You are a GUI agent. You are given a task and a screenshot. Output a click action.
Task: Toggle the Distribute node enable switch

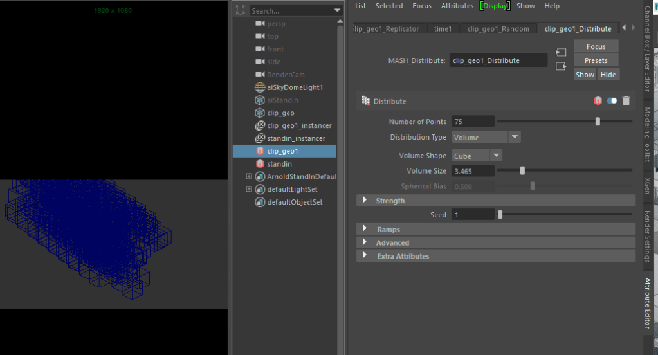click(x=612, y=101)
